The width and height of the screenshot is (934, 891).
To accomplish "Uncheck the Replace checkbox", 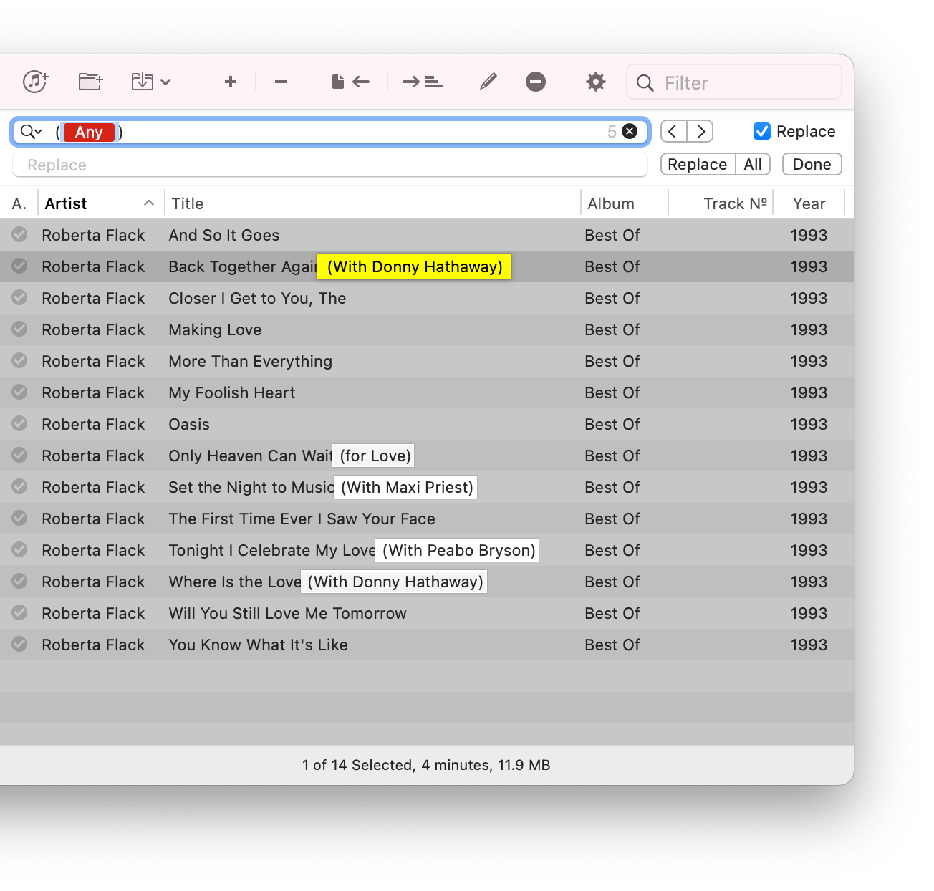I will [761, 131].
